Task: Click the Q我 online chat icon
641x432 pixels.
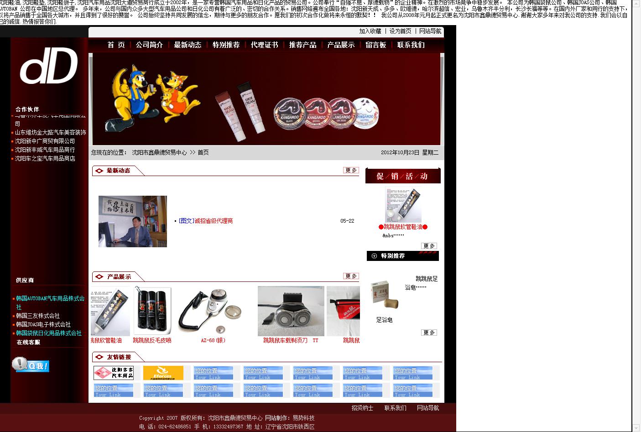Action: click(31, 365)
